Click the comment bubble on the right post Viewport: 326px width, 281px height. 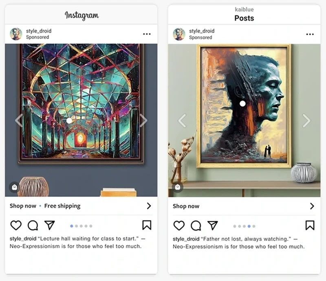tap(196, 225)
